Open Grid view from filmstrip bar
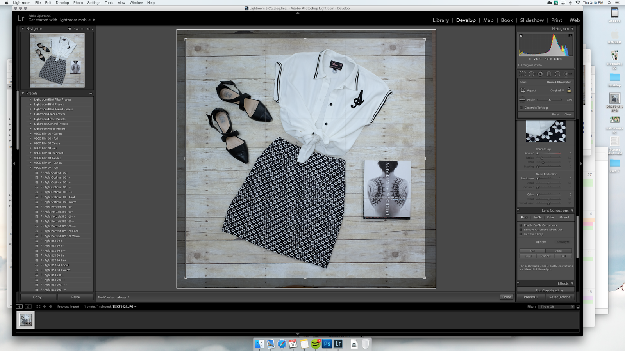The height and width of the screenshot is (351, 625). 38,307
